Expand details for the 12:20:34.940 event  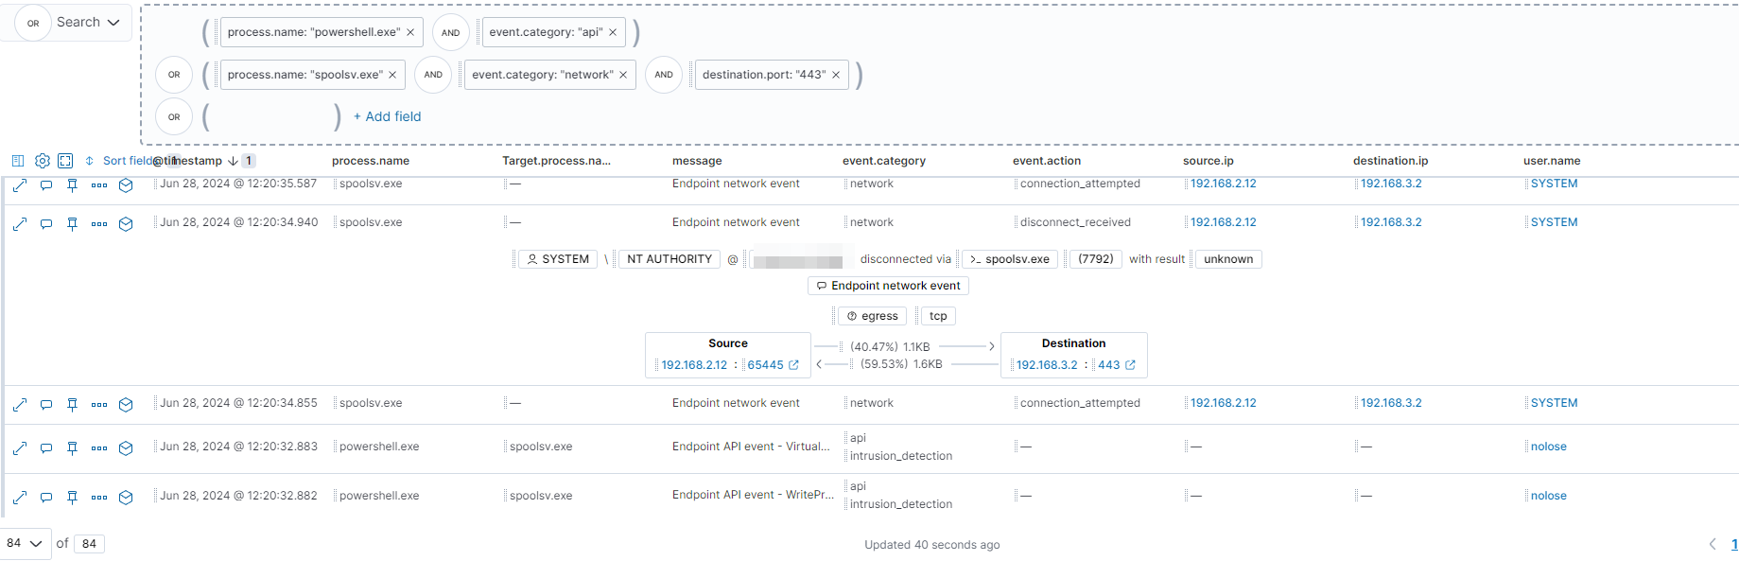[20, 224]
